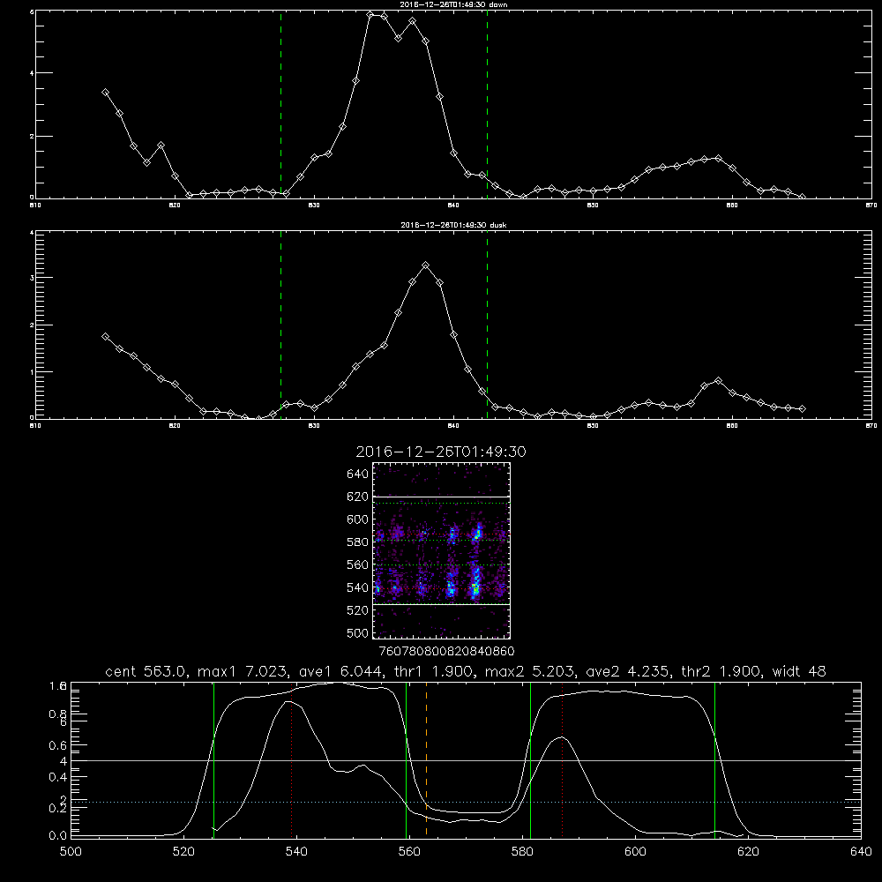
Task: Click the highest diamond marker in the dusk plot
Action: pyautogui.click(x=426, y=265)
